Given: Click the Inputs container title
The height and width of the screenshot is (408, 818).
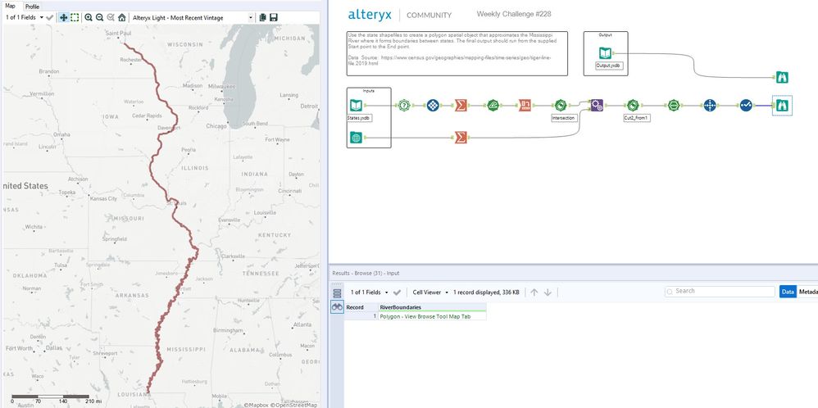Looking at the screenshot, I should pyautogui.click(x=369, y=90).
